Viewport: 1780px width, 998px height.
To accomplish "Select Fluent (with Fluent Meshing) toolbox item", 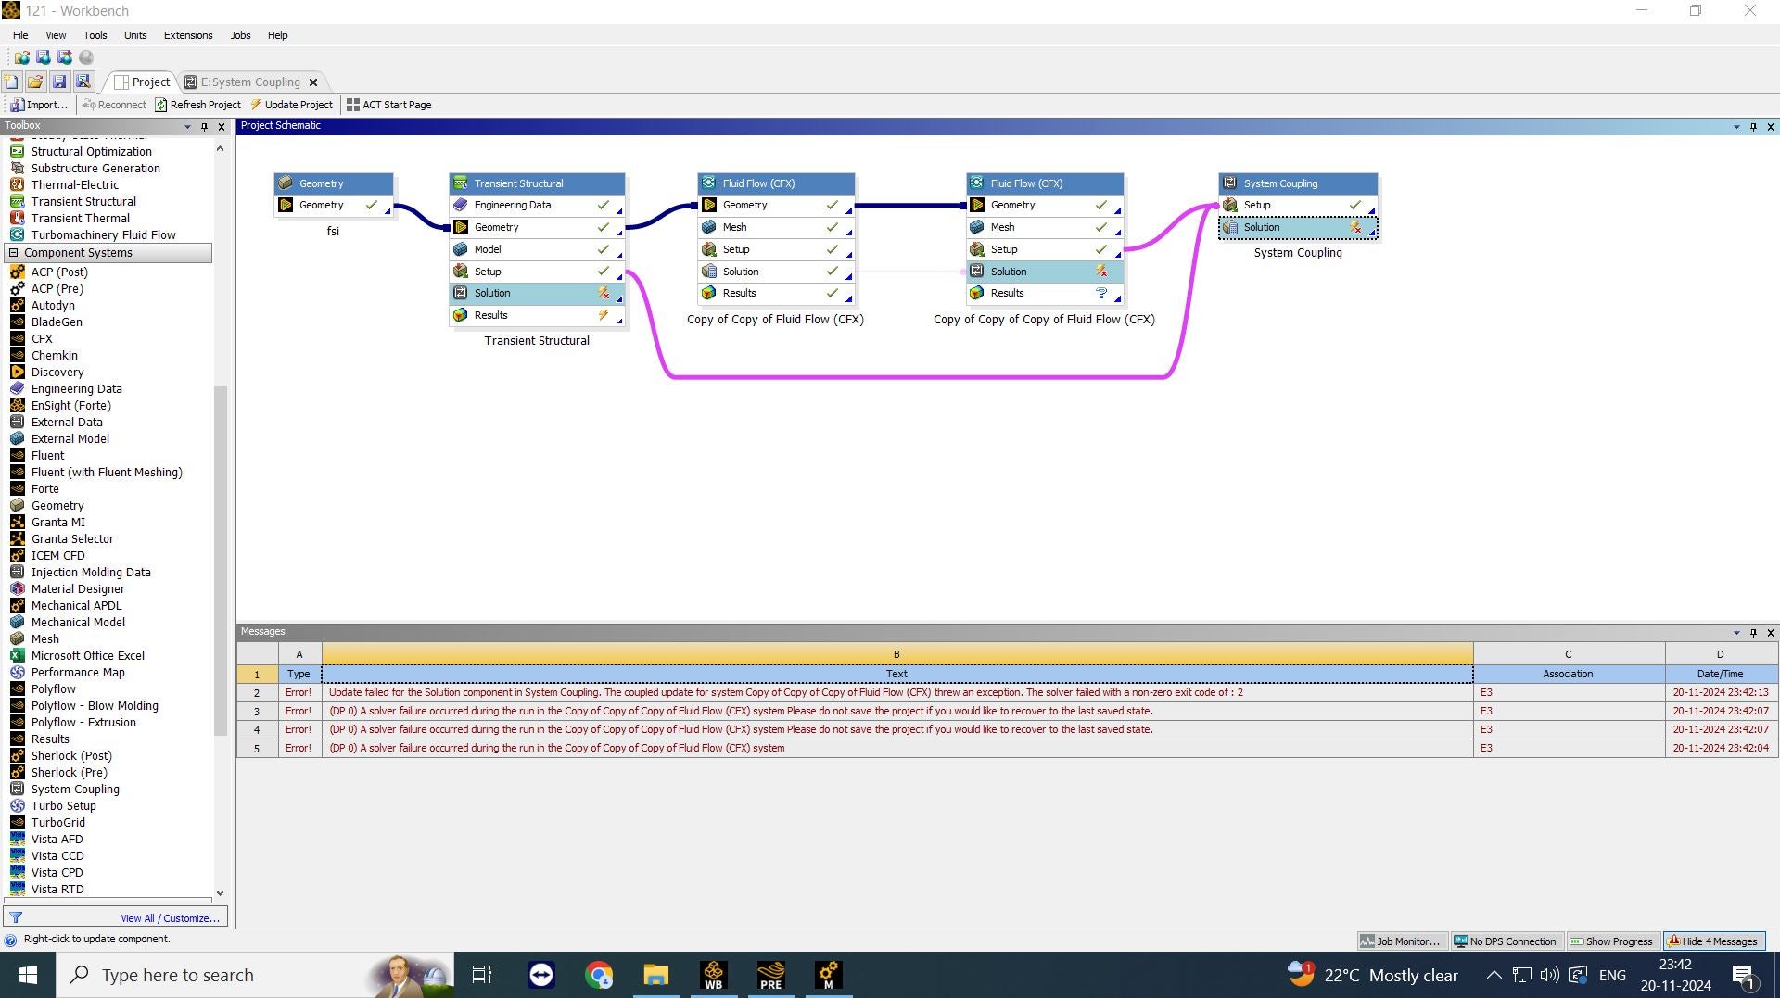I will (x=107, y=472).
